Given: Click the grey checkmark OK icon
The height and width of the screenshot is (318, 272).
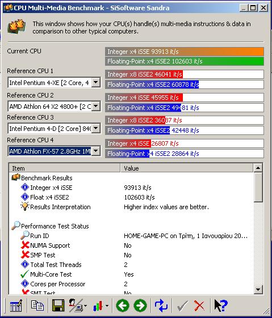Looking at the screenshot, I should click(182, 306).
